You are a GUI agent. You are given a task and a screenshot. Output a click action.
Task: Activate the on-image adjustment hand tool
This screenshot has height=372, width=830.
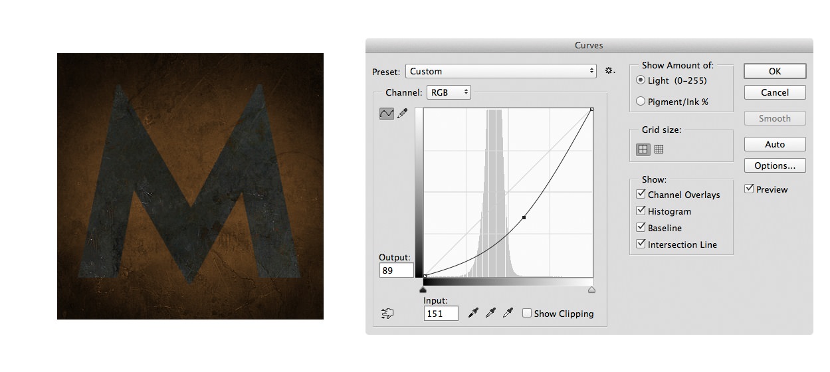tap(387, 314)
